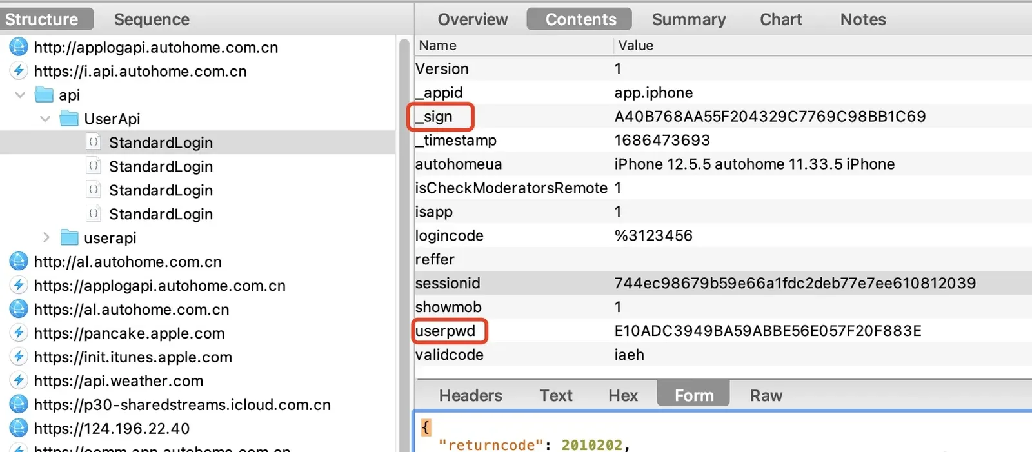
Task: Click globe icon beside http://applogapi.autohome.com.cn
Action: point(19,47)
